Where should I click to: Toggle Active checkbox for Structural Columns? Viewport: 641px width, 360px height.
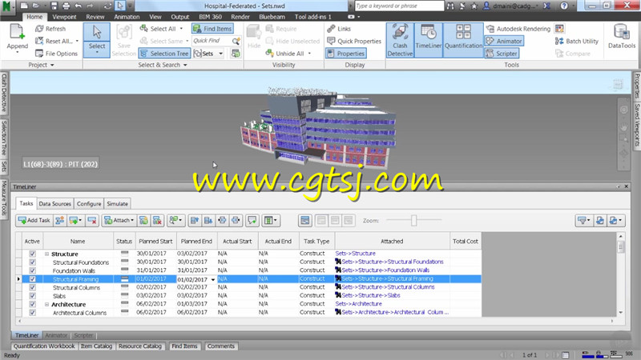coord(32,287)
